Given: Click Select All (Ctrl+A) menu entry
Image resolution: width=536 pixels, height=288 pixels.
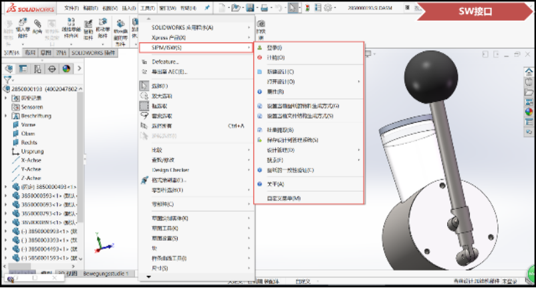Looking at the screenshot, I should pyautogui.click(x=196, y=126).
